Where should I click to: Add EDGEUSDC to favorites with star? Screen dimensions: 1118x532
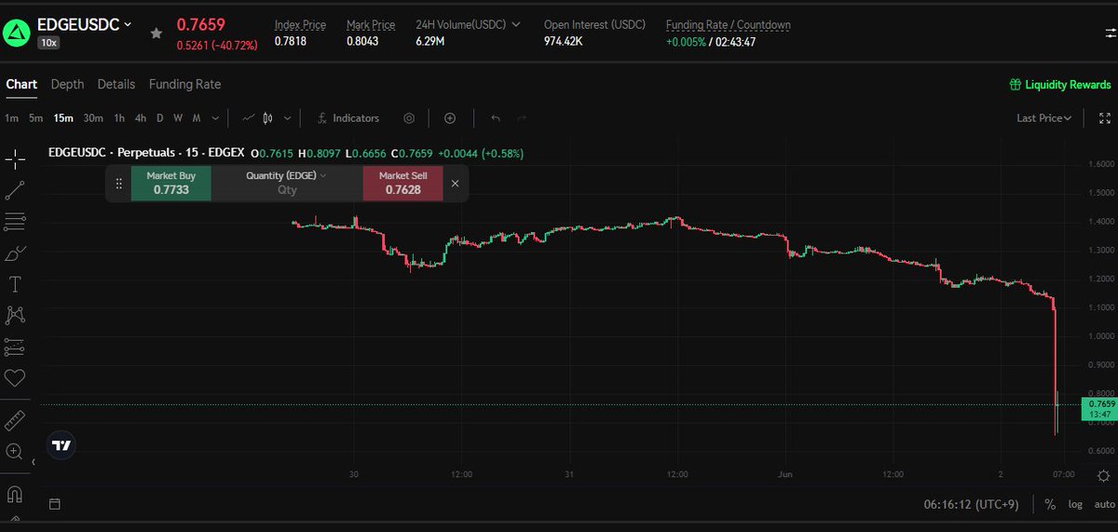[157, 33]
